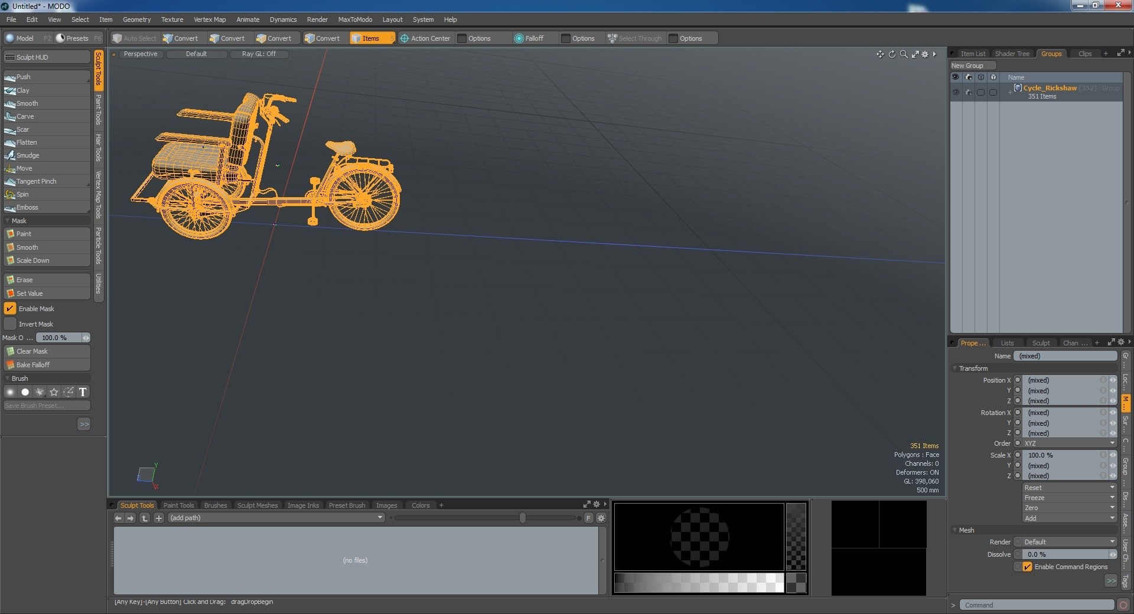
Task: Open the Reset transform dropdown
Action: (x=1070, y=488)
